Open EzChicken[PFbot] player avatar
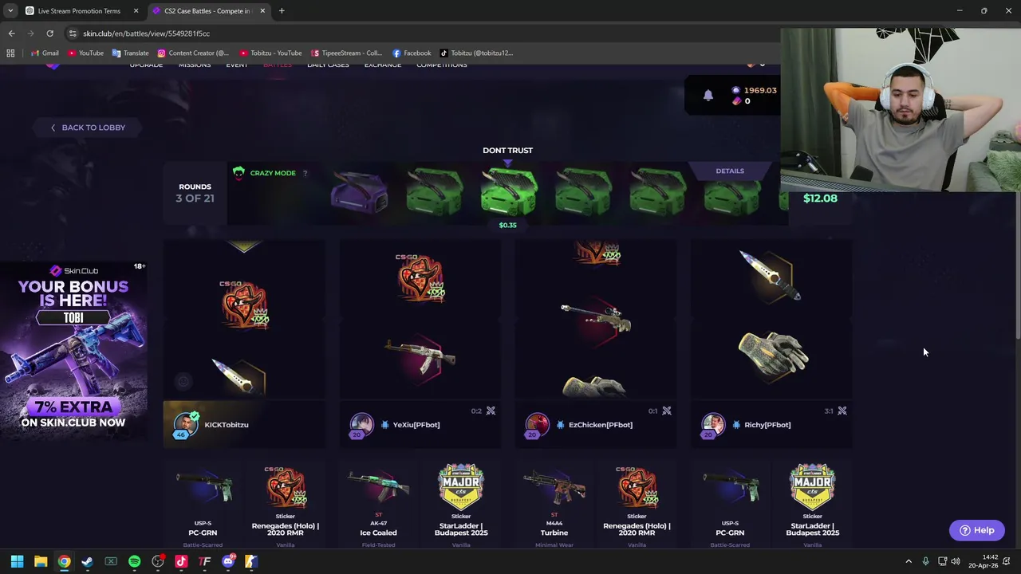 pyautogui.click(x=537, y=424)
